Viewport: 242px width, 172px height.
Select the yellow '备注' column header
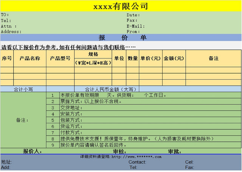pos(214,58)
